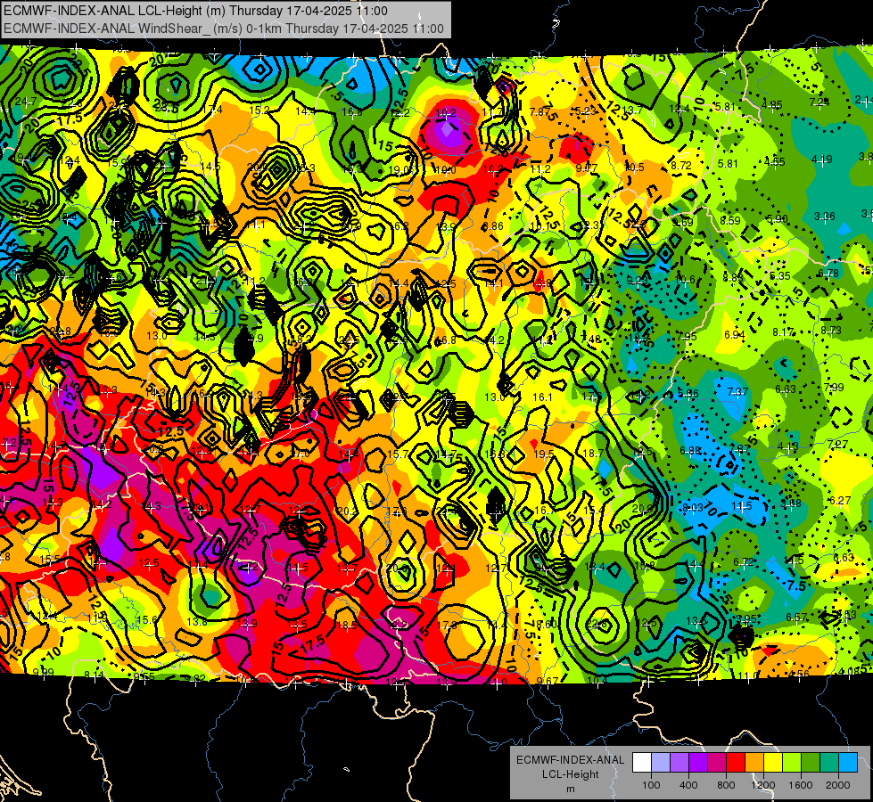The width and height of the screenshot is (873, 802).
Task: Select the dark green legend swatch
Action: pos(811,763)
